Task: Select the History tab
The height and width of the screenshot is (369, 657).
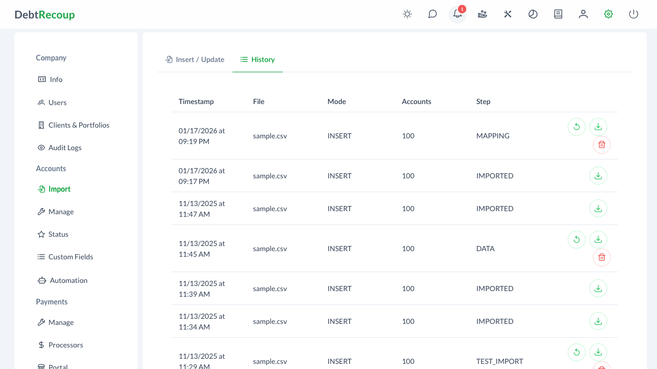Action: point(258,59)
